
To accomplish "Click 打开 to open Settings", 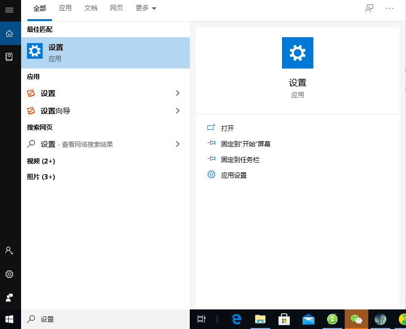I will 227,128.
